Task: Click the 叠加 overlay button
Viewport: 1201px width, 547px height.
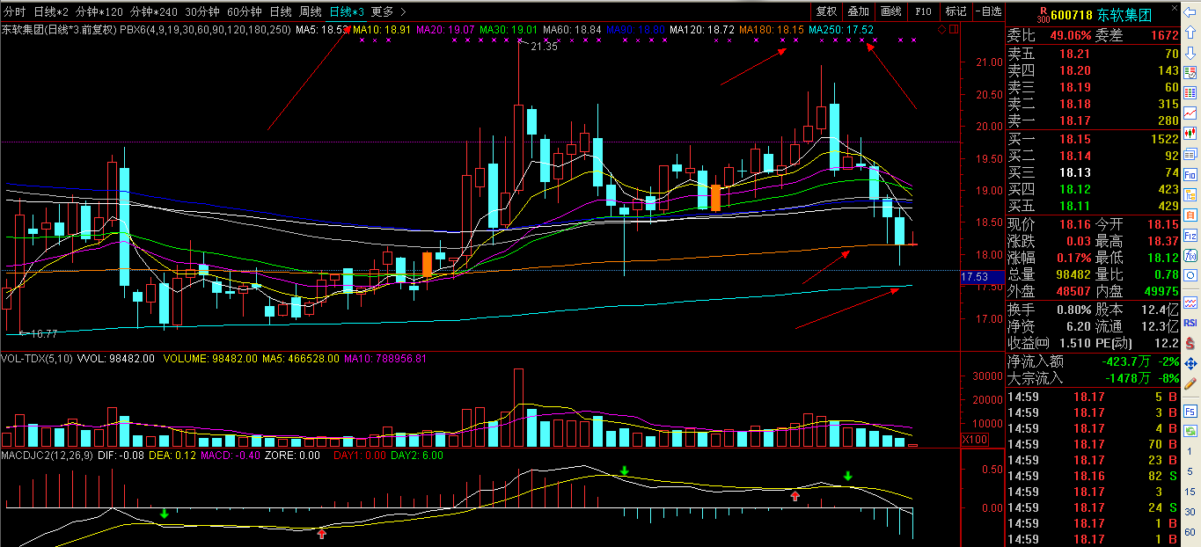Action: 858,11
